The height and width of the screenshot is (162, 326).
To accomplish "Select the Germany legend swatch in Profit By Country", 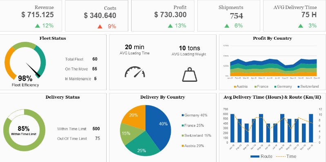I will coord(275,87).
